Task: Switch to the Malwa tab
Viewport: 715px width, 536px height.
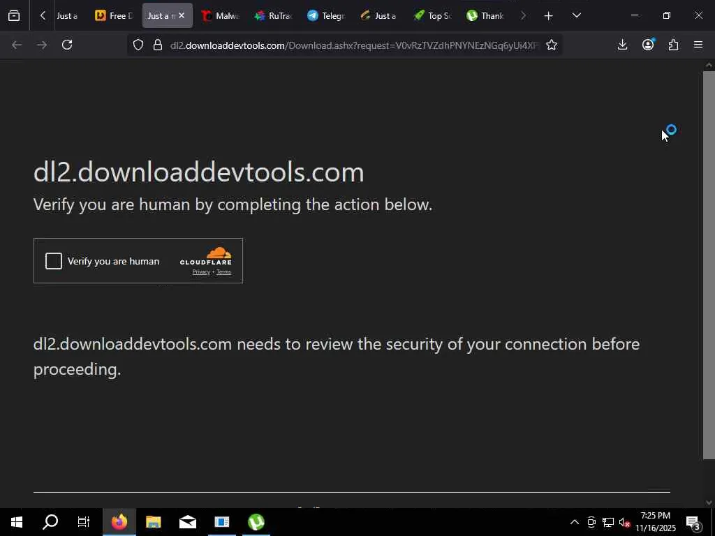Action: (220, 16)
